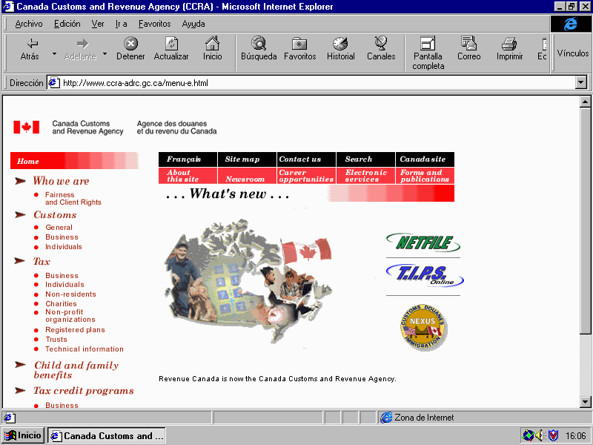The image size is (593, 445).
Task: Open the address bar dropdown list
Action: pyautogui.click(x=581, y=82)
